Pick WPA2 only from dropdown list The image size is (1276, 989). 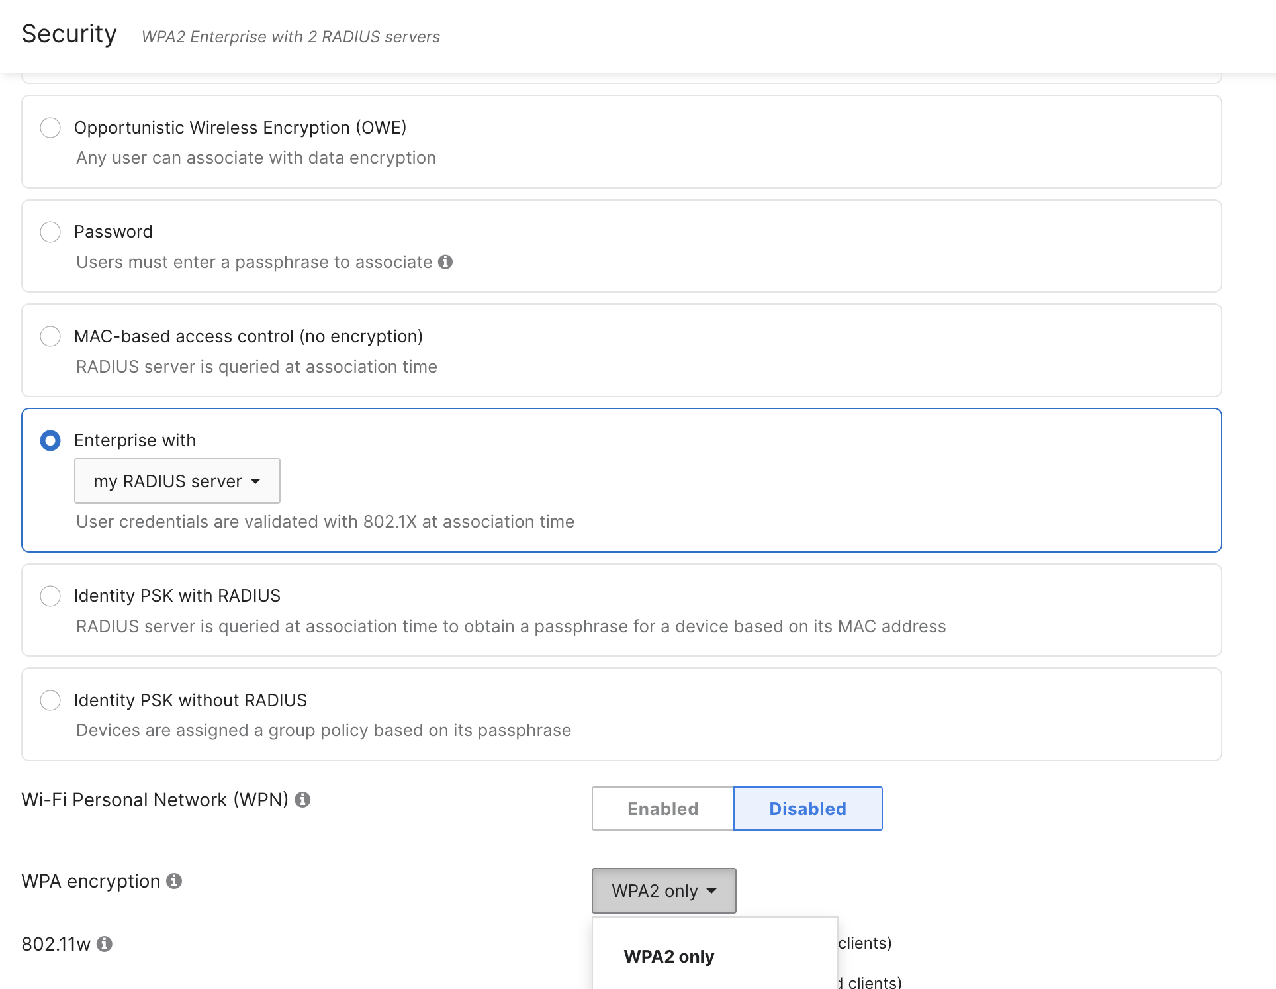668,957
